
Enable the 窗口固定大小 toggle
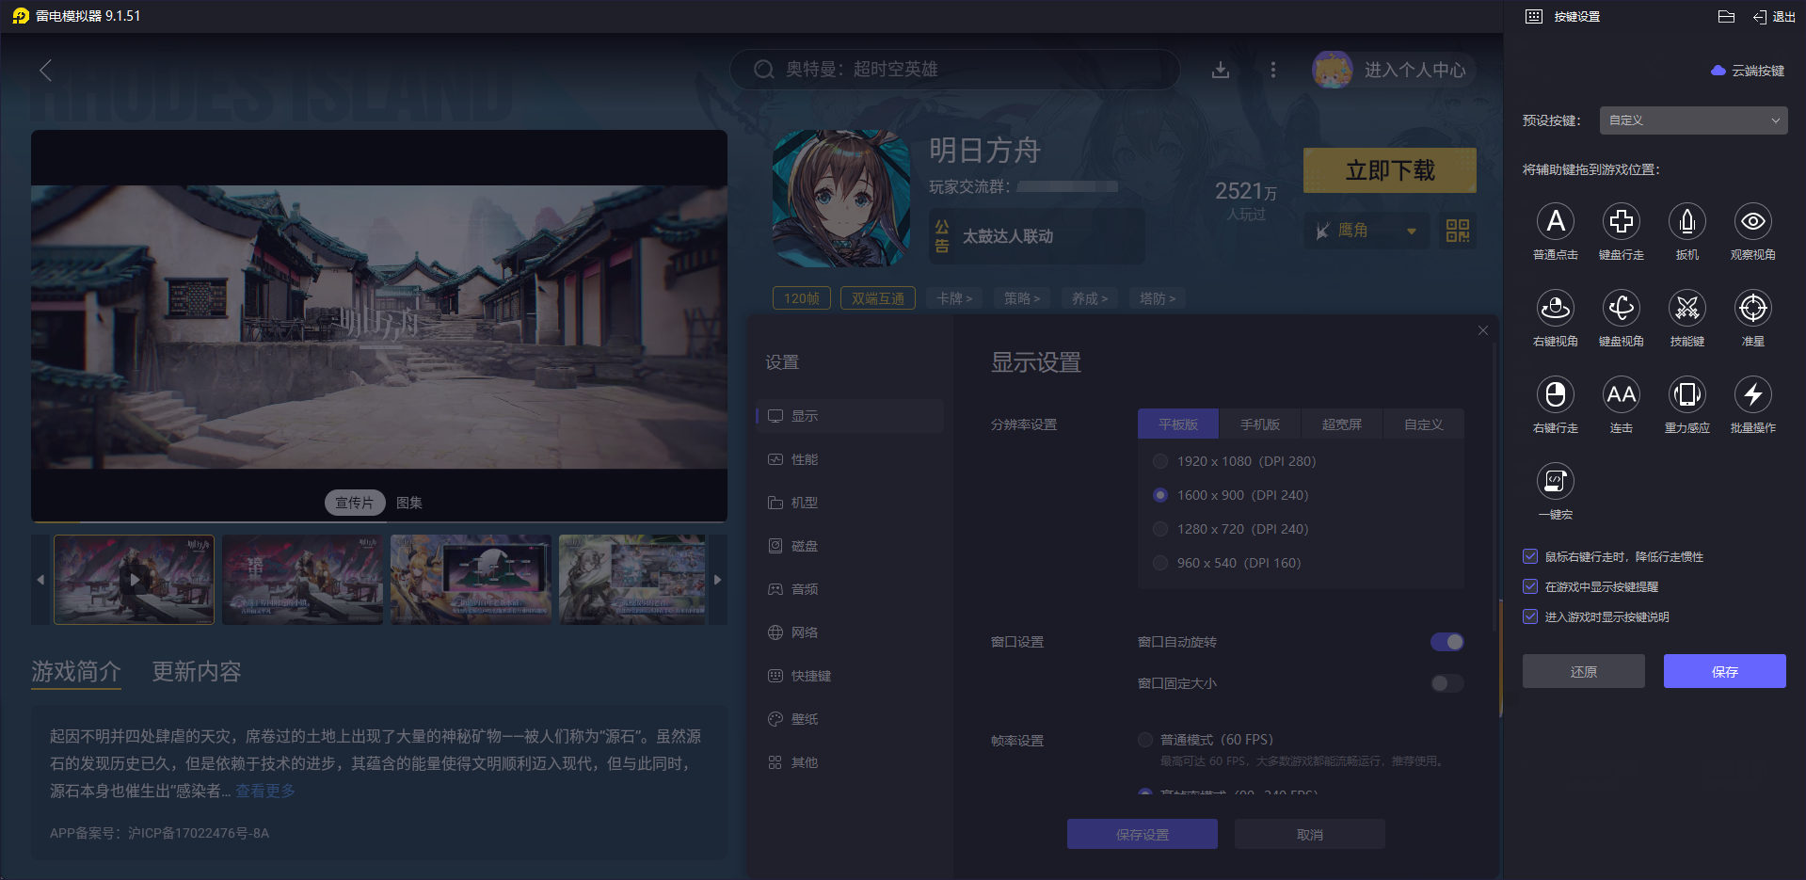point(1446,683)
